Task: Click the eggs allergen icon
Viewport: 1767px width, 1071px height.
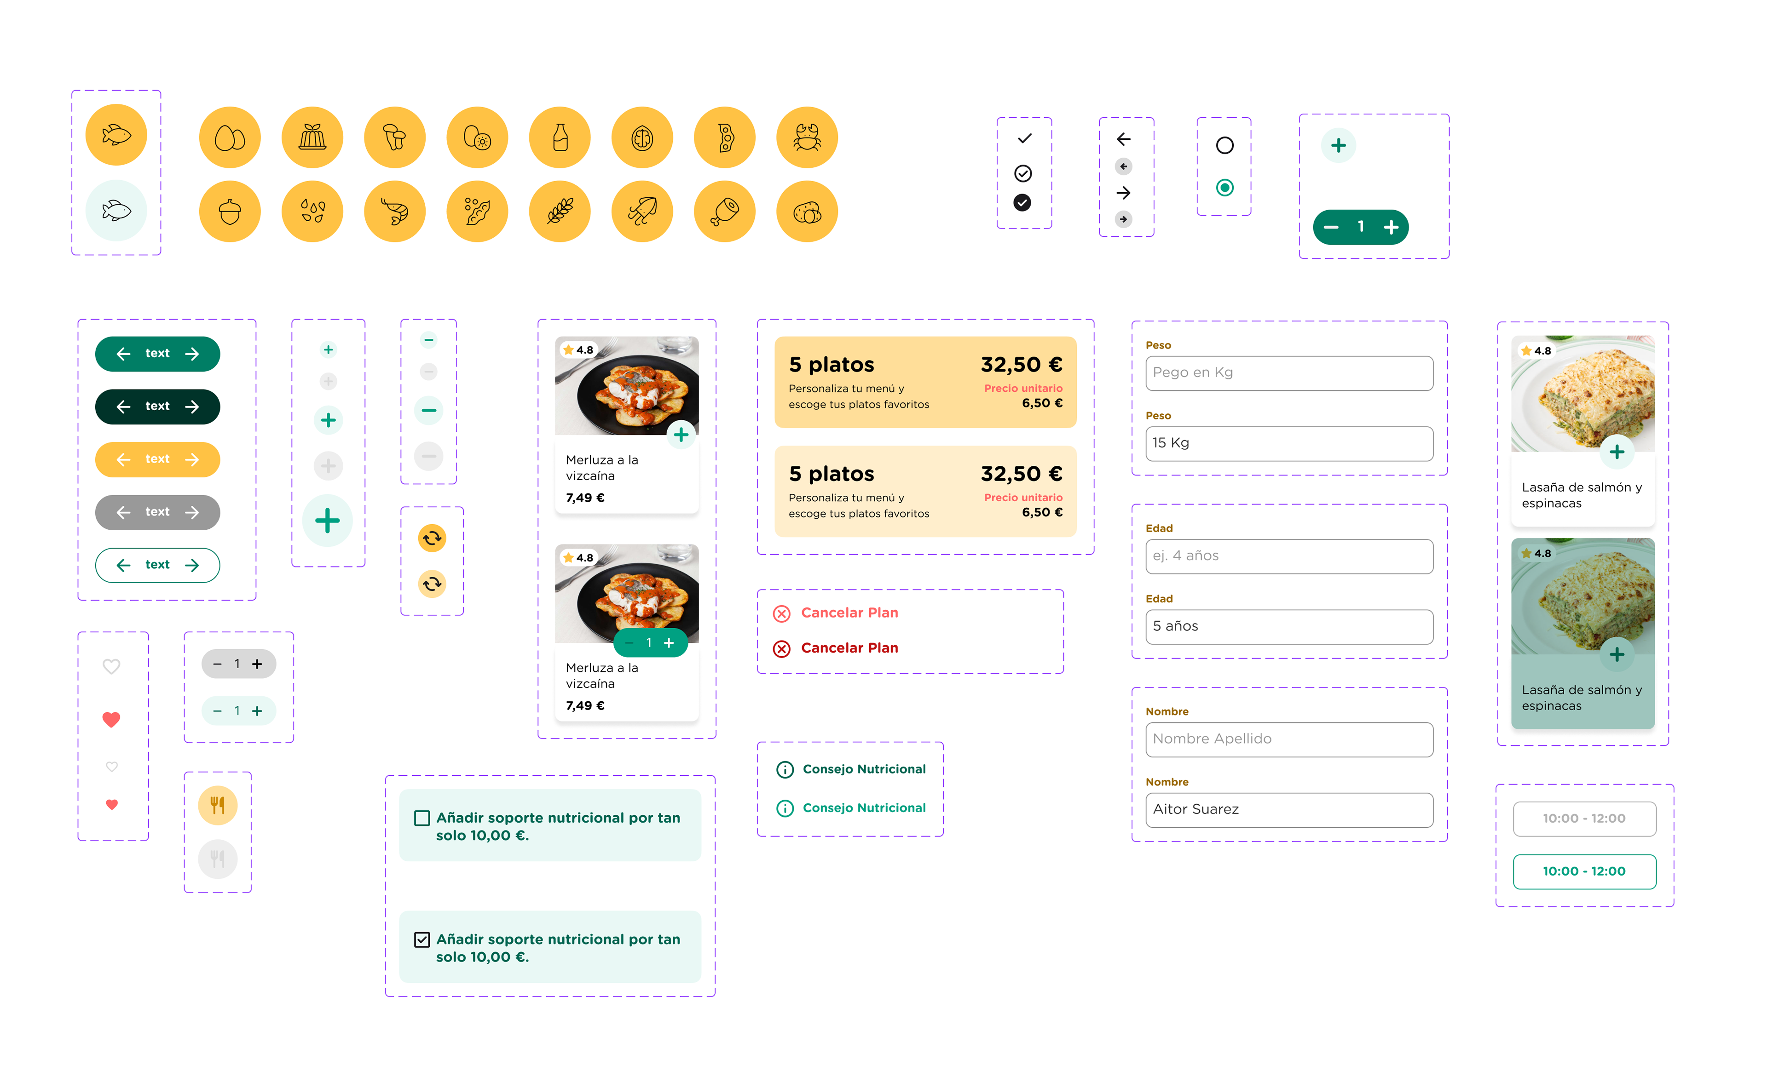Action: tap(230, 137)
